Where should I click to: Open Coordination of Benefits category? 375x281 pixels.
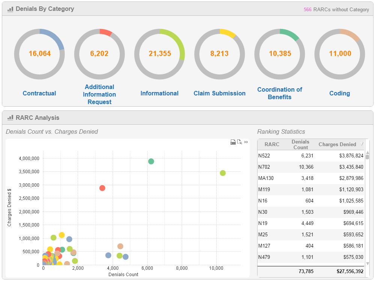pyautogui.click(x=280, y=93)
